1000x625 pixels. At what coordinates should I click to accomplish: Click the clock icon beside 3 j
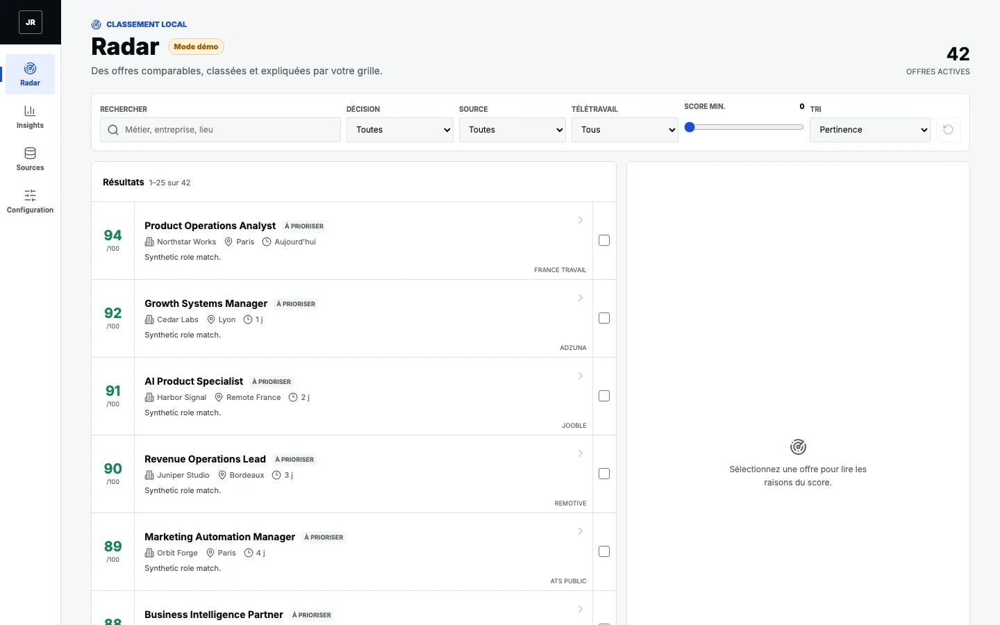pos(276,475)
